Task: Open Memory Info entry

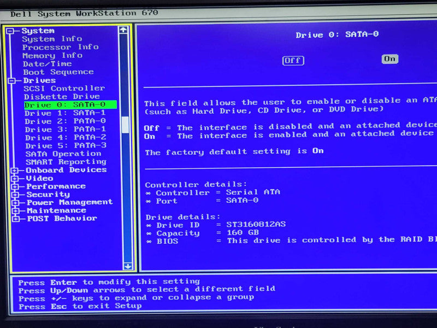Action: click(x=52, y=56)
